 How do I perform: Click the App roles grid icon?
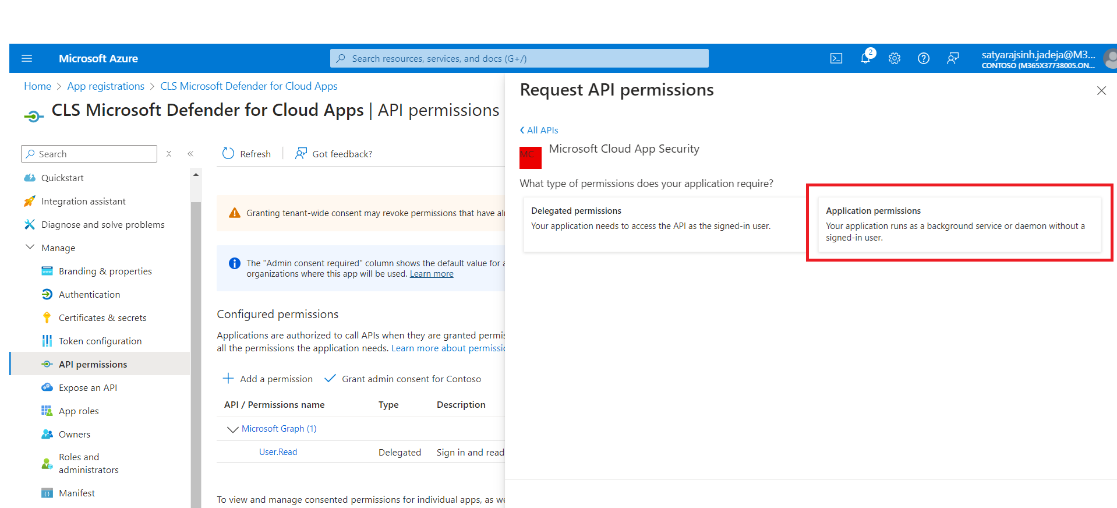[47, 411]
